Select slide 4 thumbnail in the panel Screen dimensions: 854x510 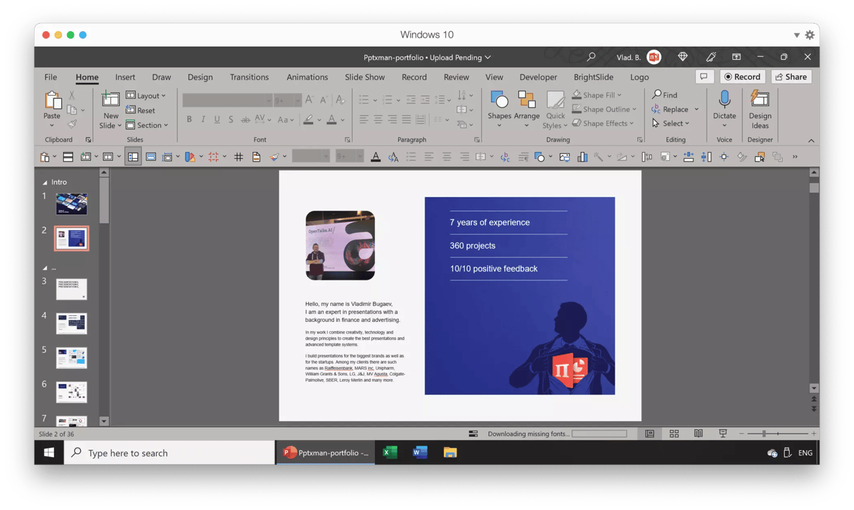click(71, 323)
